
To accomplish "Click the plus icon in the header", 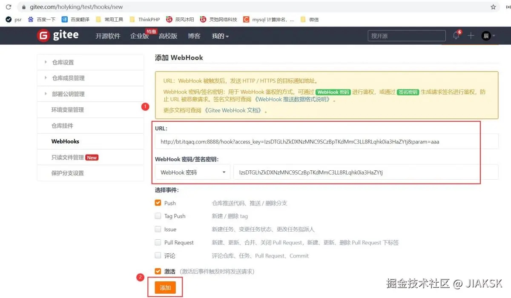I will point(471,36).
